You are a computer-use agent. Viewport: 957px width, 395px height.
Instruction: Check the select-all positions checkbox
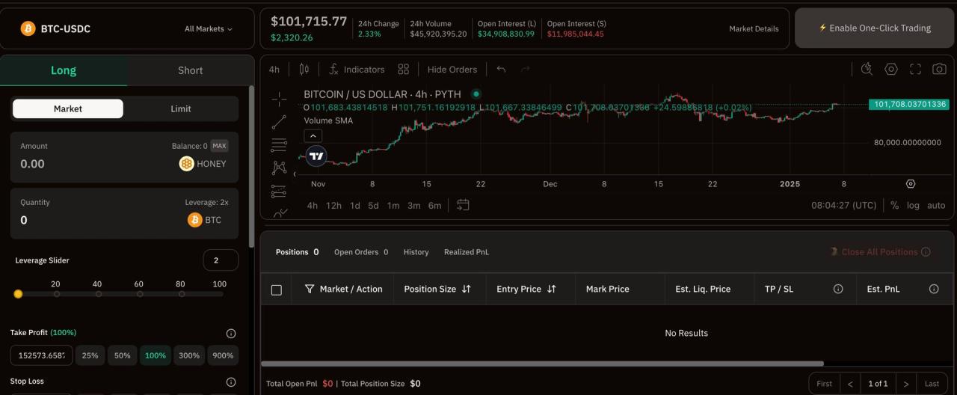277,290
